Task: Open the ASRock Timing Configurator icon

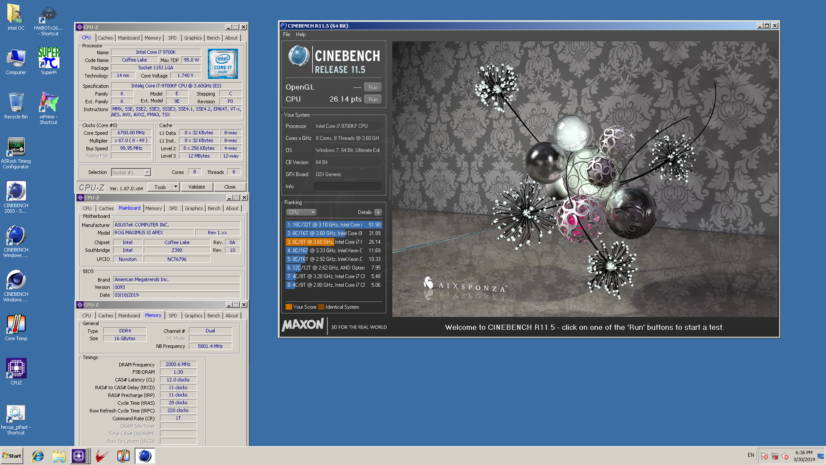Action: coord(16,153)
